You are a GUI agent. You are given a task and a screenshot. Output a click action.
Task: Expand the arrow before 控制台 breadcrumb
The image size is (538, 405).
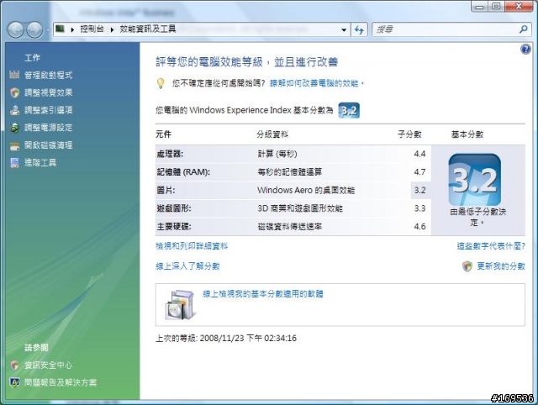[x=72, y=29]
